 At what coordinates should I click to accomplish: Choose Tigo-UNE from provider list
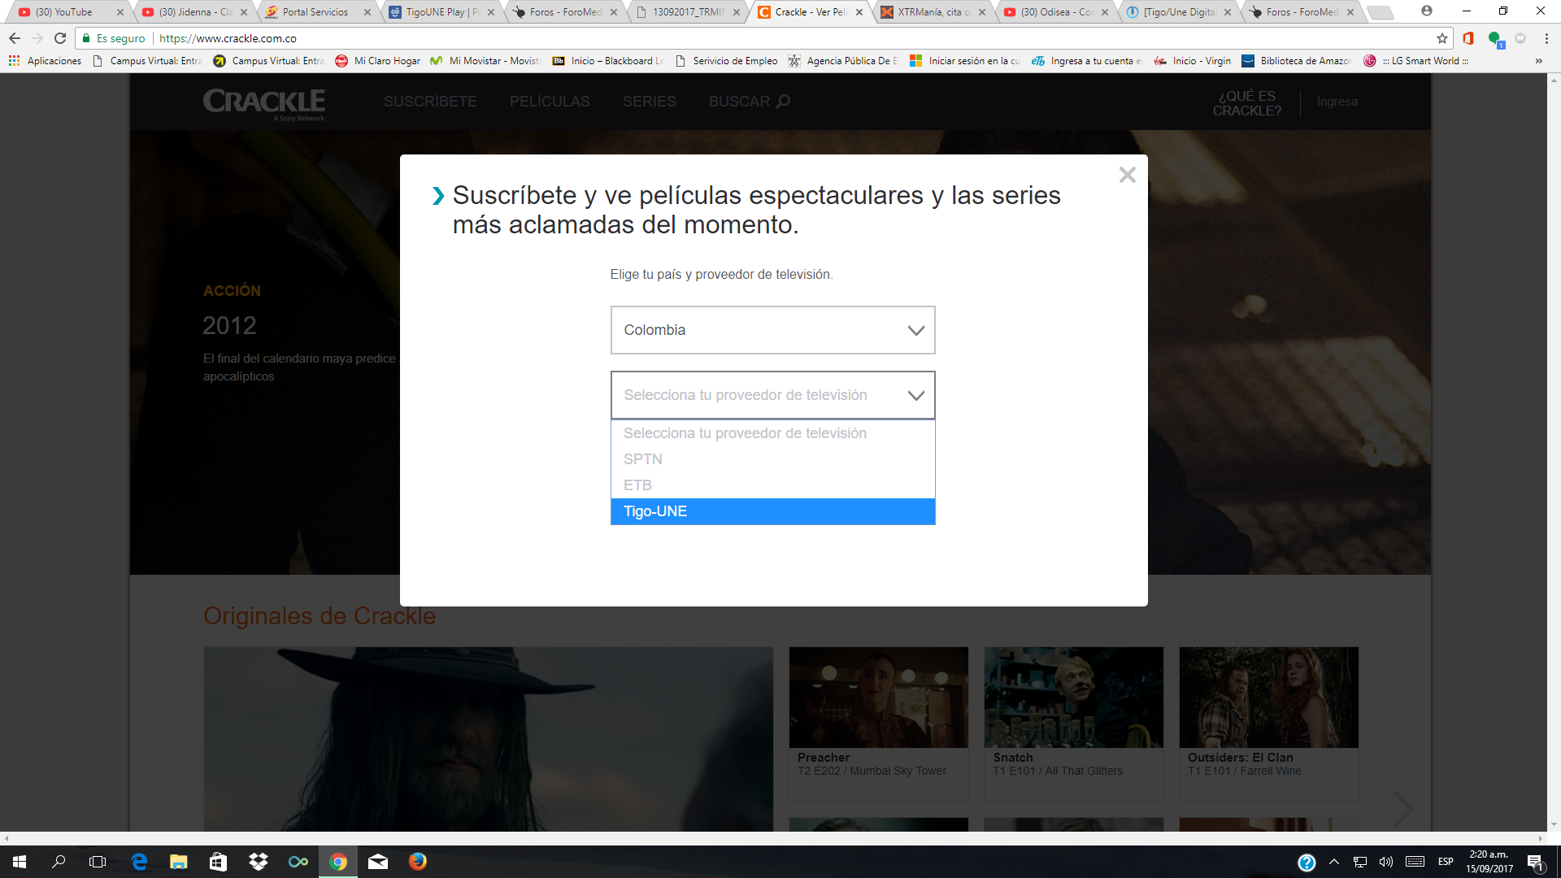(772, 511)
